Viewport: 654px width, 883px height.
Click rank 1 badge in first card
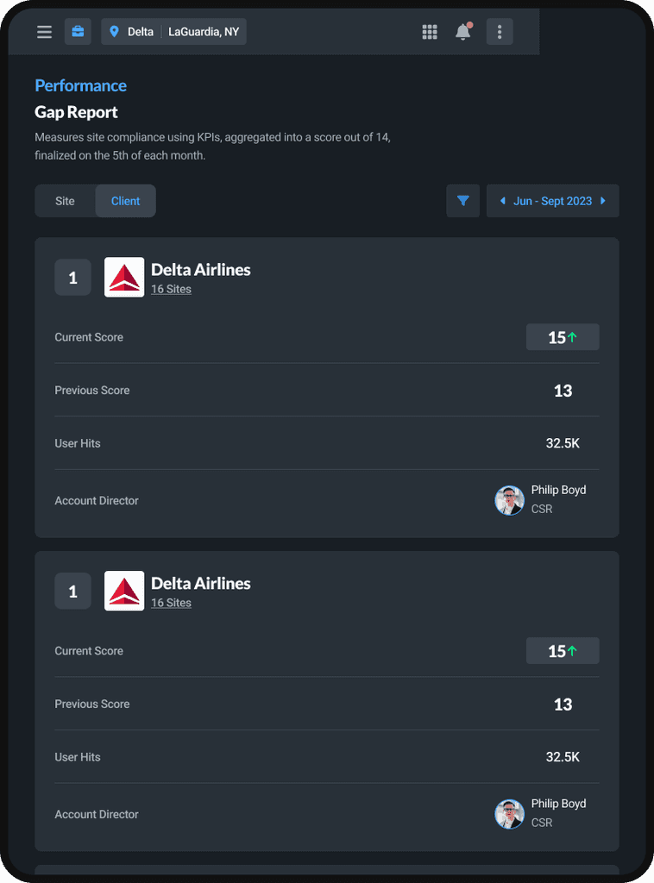73,277
